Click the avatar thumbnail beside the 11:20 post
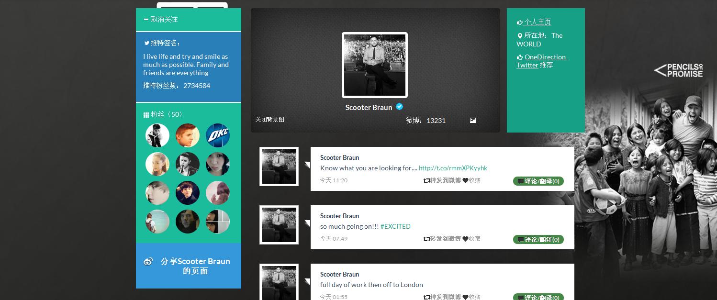717x300 pixels. (x=279, y=167)
